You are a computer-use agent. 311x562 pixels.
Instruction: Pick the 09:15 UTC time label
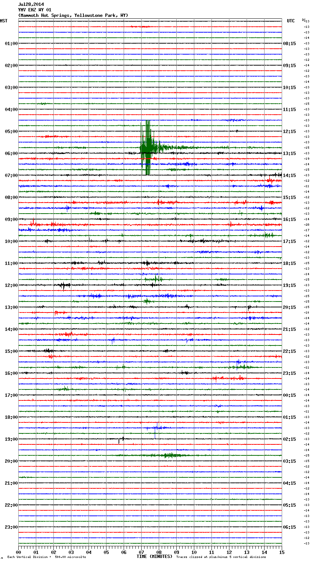click(x=289, y=66)
